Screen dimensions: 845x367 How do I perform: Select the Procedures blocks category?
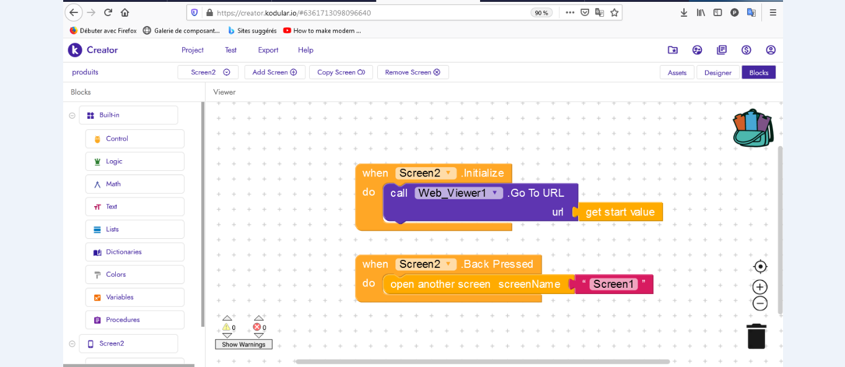pyautogui.click(x=135, y=320)
